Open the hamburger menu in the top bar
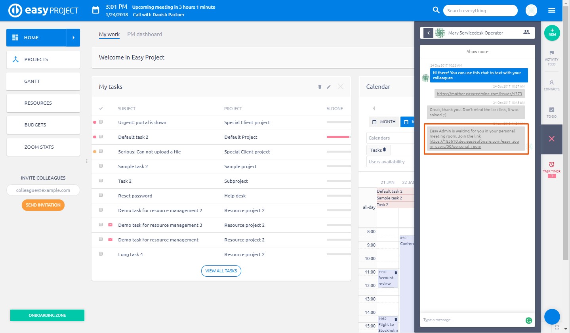 pos(552,10)
